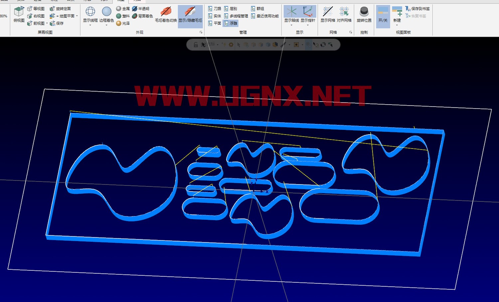
Task: Click 显示线框 wireframe globe icon
Action: [x=90, y=12]
